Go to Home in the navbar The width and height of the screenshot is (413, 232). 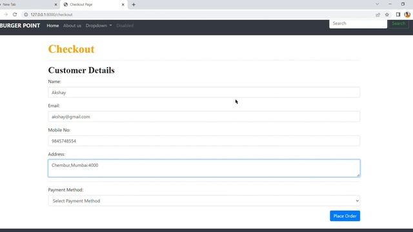click(x=53, y=26)
